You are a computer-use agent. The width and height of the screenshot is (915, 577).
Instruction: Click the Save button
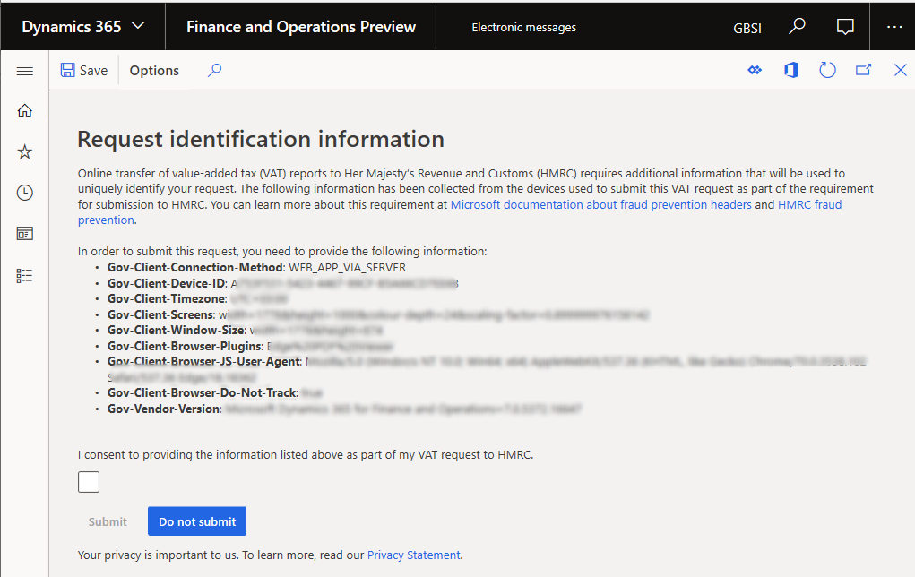click(x=84, y=71)
